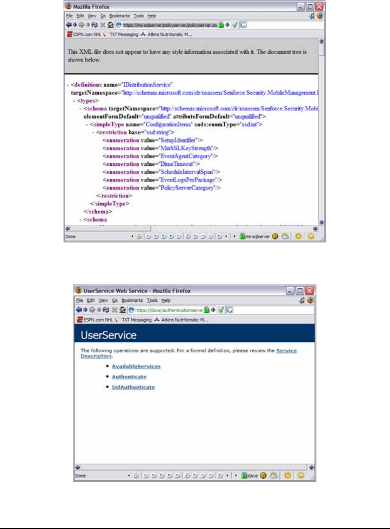The width and height of the screenshot is (390, 529).
Task: Click green padlock in UserService URL bar
Action: pos(206,310)
